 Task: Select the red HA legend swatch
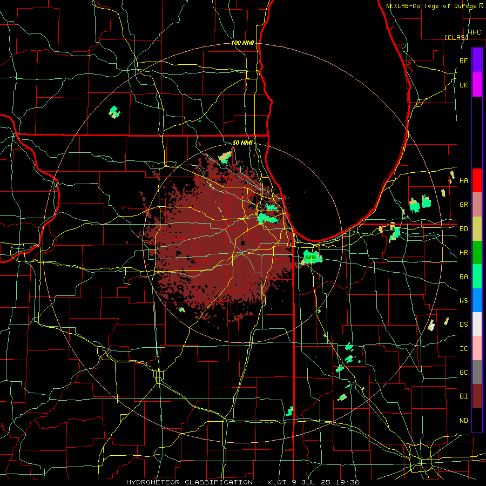477,180
